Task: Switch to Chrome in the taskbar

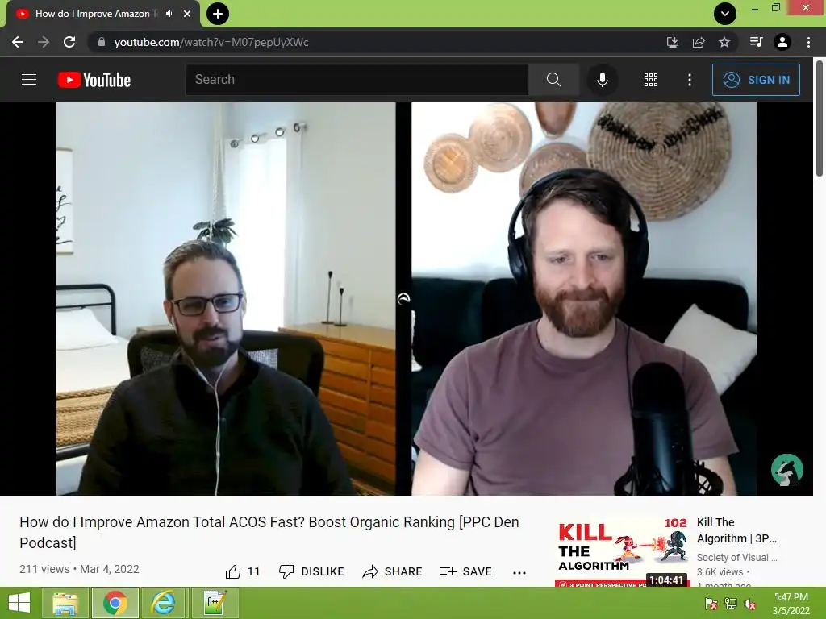Action: pyautogui.click(x=115, y=603)
